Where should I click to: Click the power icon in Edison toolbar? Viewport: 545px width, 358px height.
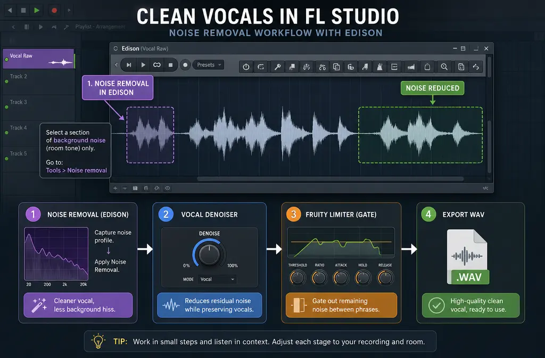(246, 67)
